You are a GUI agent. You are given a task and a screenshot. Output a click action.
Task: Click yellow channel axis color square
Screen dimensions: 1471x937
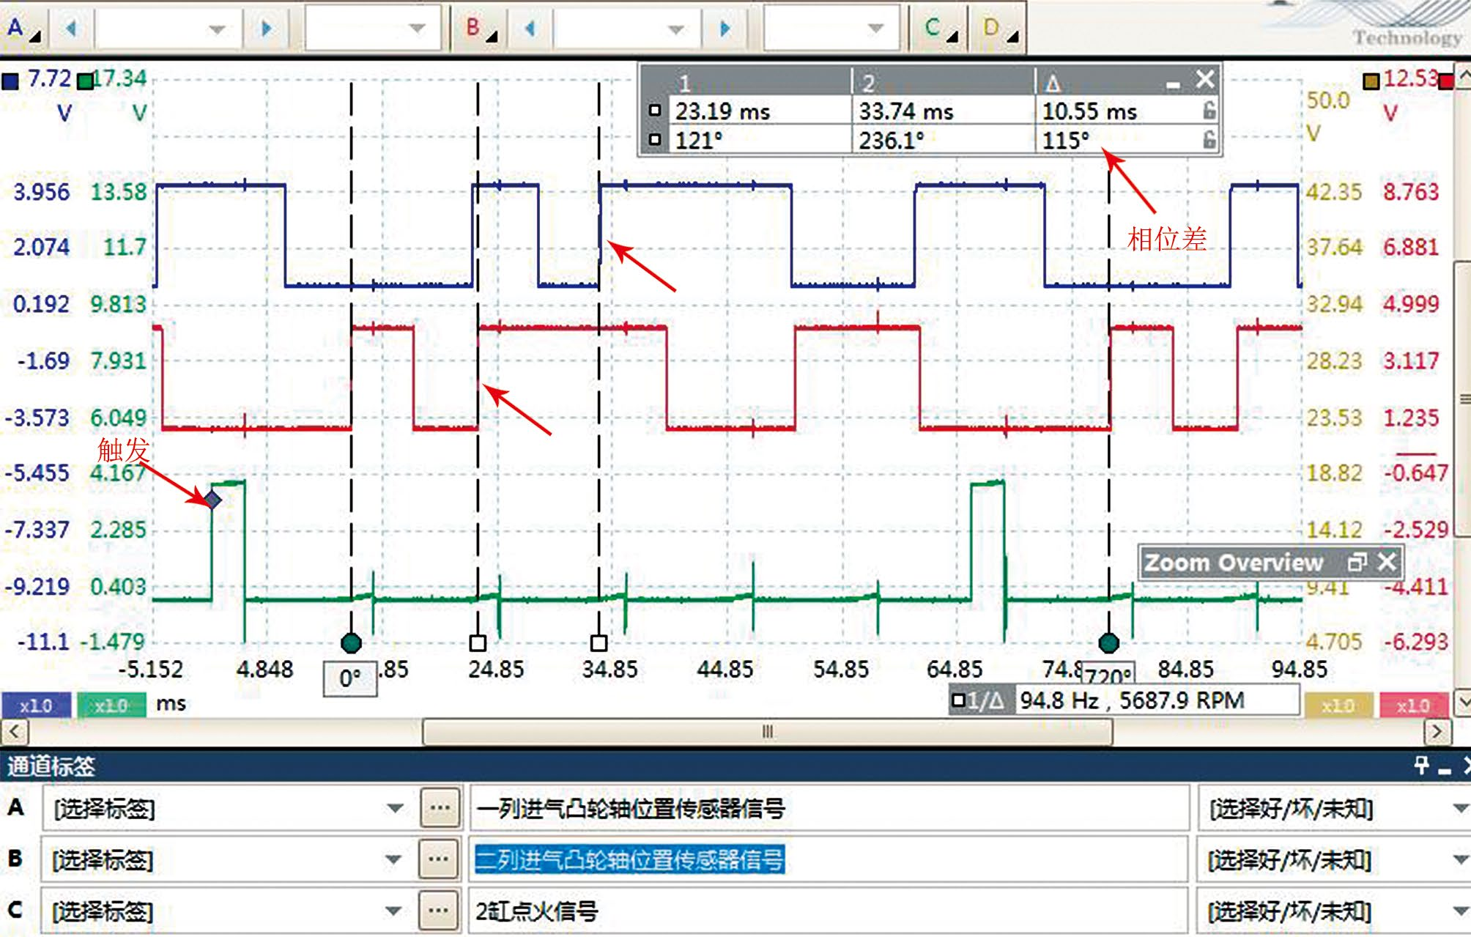pos(1371,81)
